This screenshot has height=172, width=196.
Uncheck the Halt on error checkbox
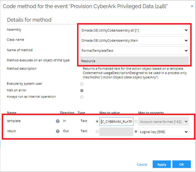click(x=82, y=91)
